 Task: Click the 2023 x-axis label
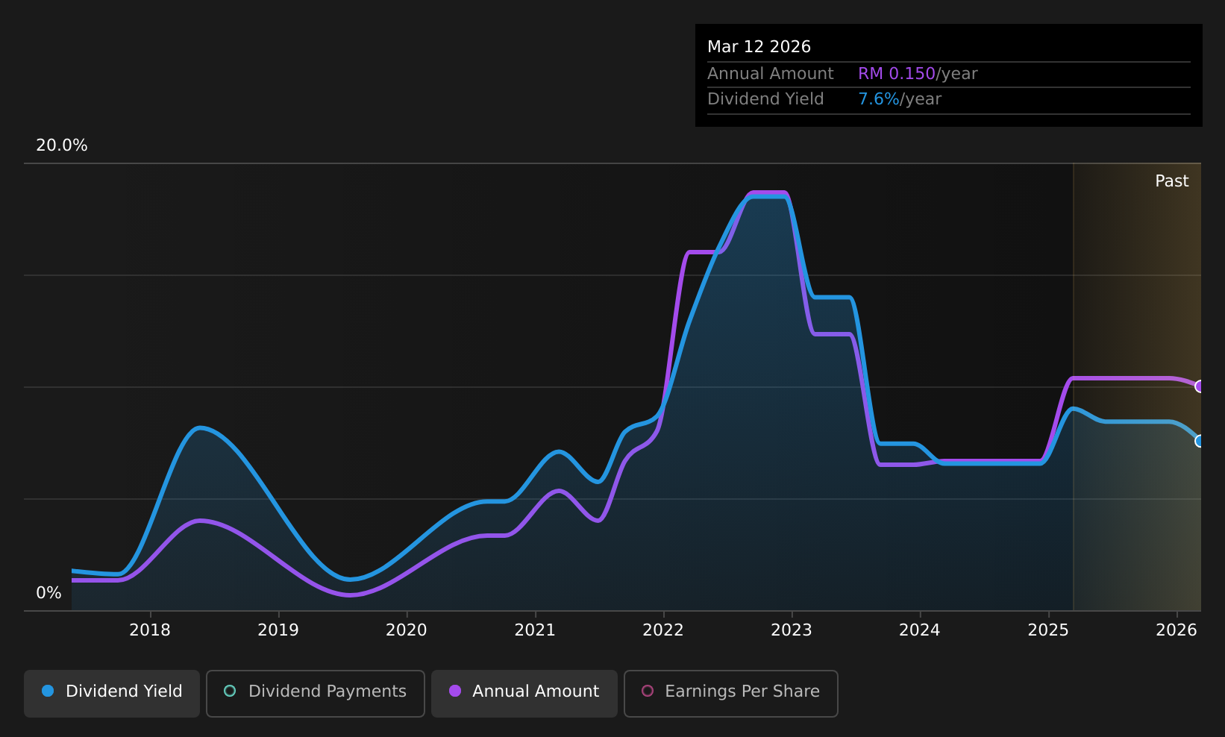792,630
